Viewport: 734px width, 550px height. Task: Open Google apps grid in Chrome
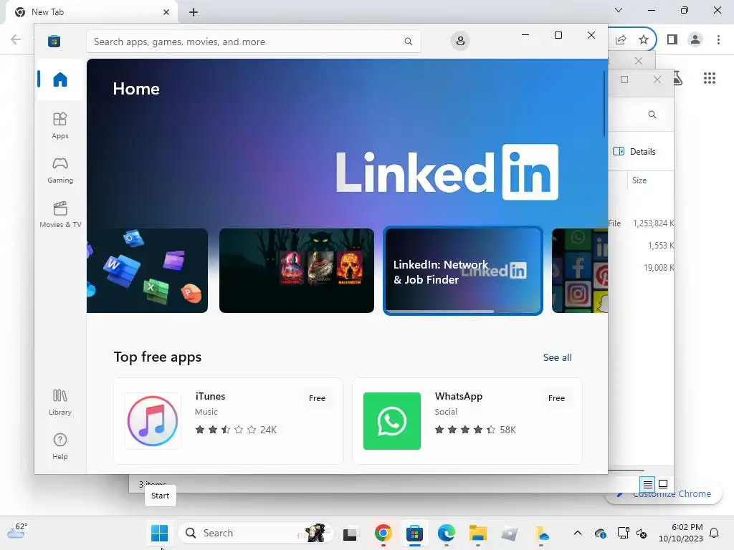[710, 78]
